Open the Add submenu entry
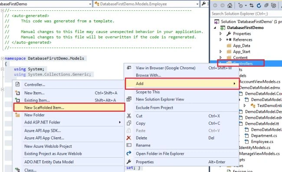 (x=182, y=84)
